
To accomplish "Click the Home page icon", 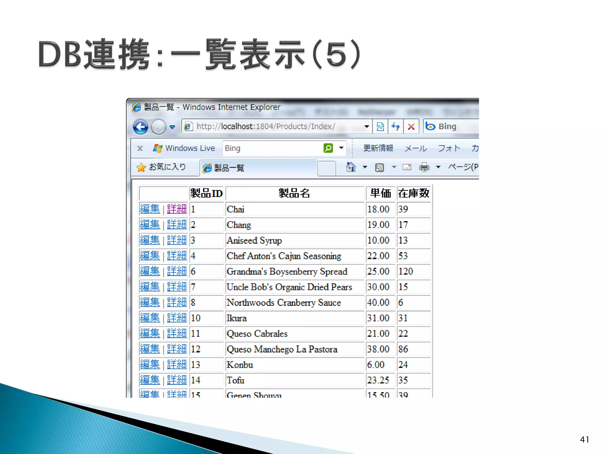I will (x=351, y=167).
